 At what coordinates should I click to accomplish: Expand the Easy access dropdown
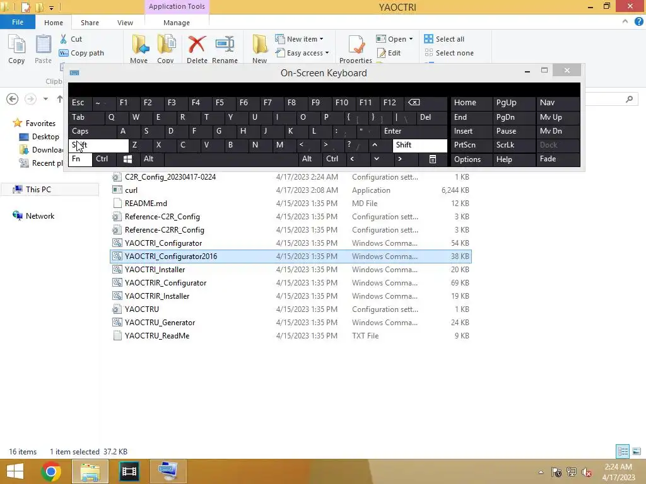pyautogui.click(x=327, y=53)
